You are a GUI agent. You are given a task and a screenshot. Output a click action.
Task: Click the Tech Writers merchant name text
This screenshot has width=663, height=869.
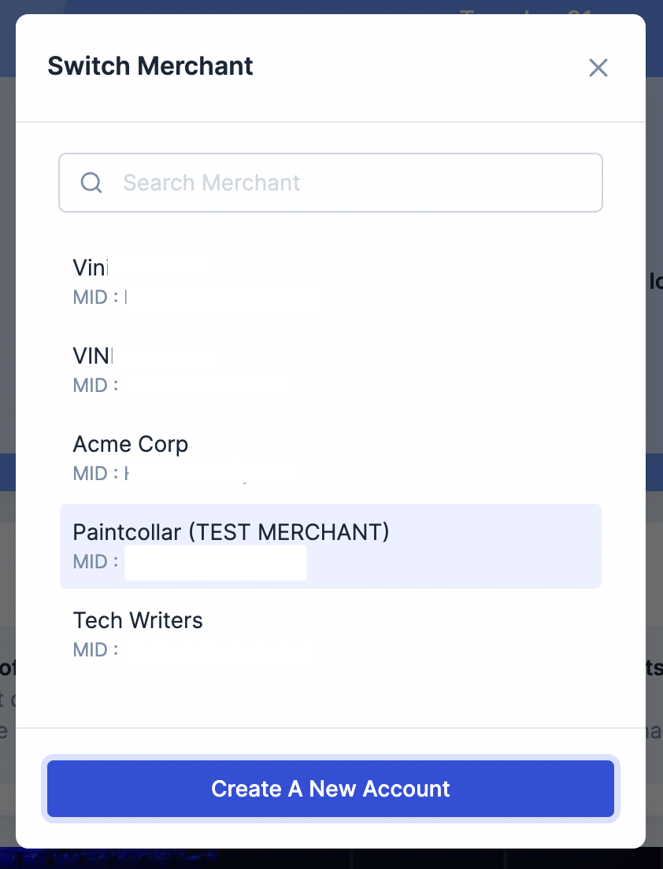pos(138,620)
